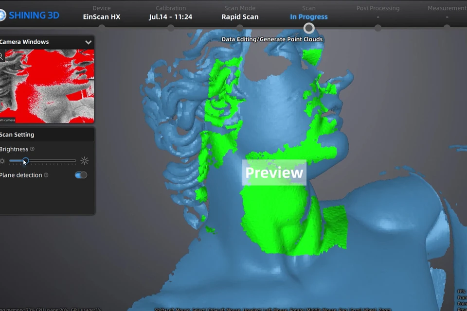Disable the Plane detection switch
The image size is (467, 311).
coord(81,175)
